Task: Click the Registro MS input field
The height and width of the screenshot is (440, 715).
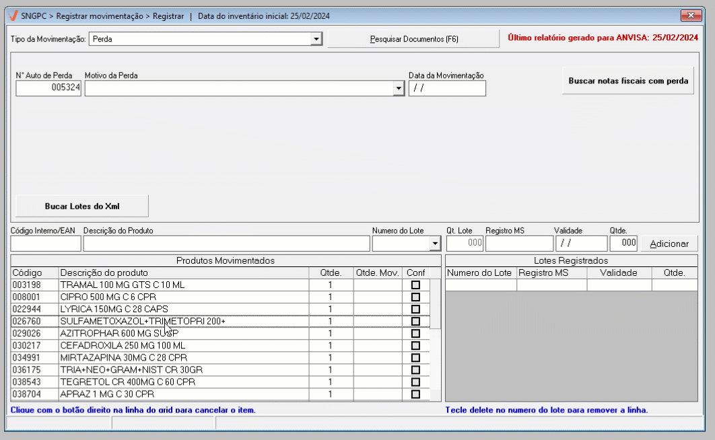Action: [518, 244]
